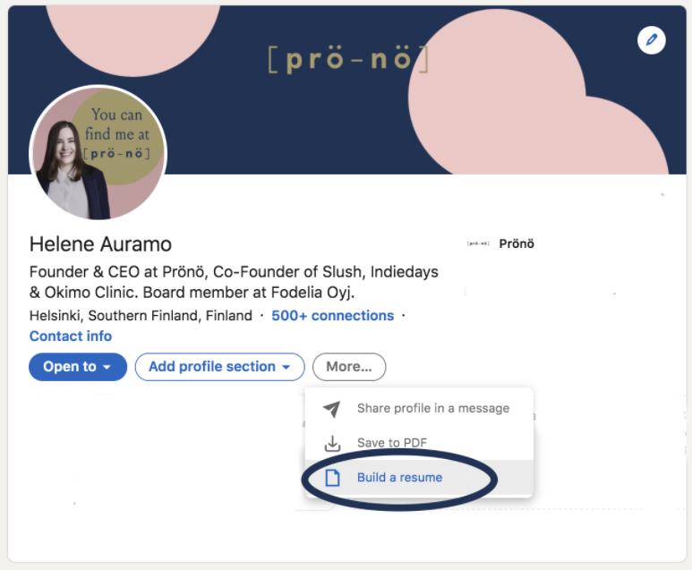View the 500+ connections link

[333, 316]
